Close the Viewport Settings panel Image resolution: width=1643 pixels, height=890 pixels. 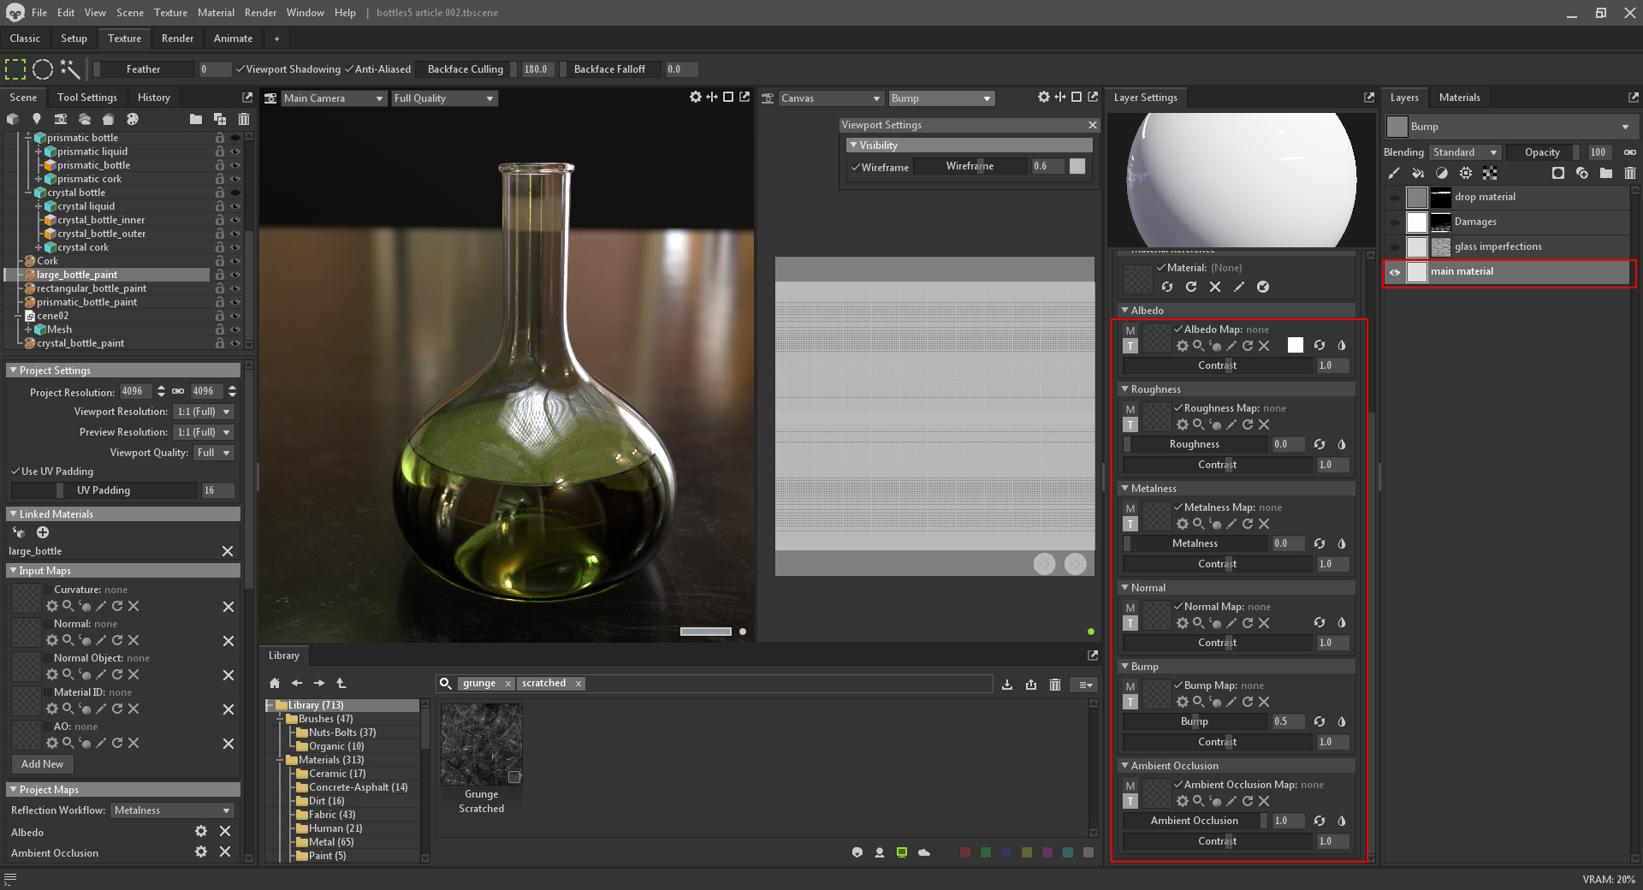(1092, 125)
